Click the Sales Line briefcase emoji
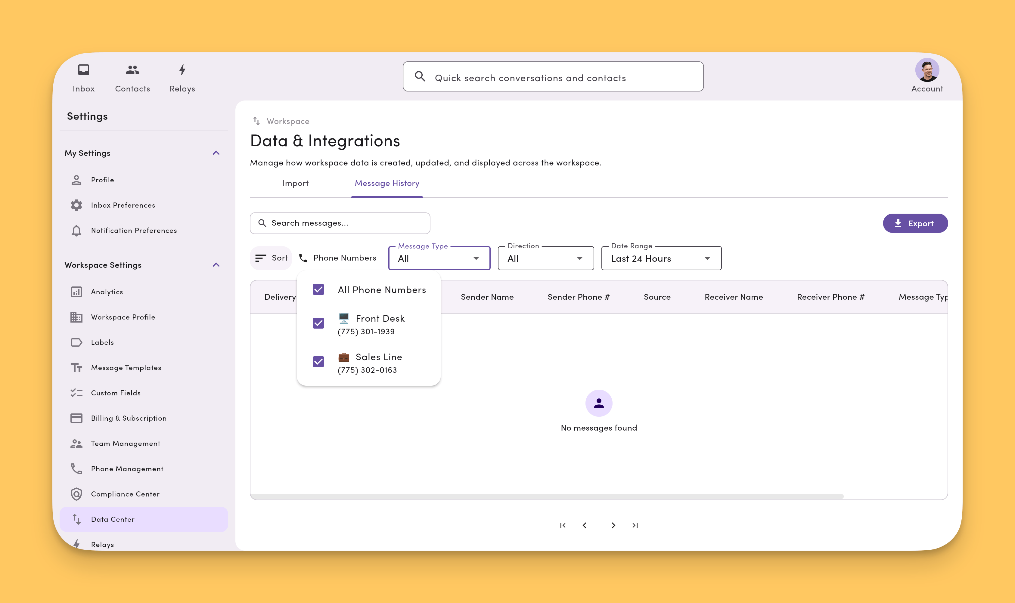Viewport: 1015px width, 603px height. [x=343, y=357]
